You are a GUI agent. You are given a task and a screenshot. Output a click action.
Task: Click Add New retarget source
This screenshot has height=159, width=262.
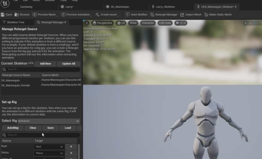[45, 64]
